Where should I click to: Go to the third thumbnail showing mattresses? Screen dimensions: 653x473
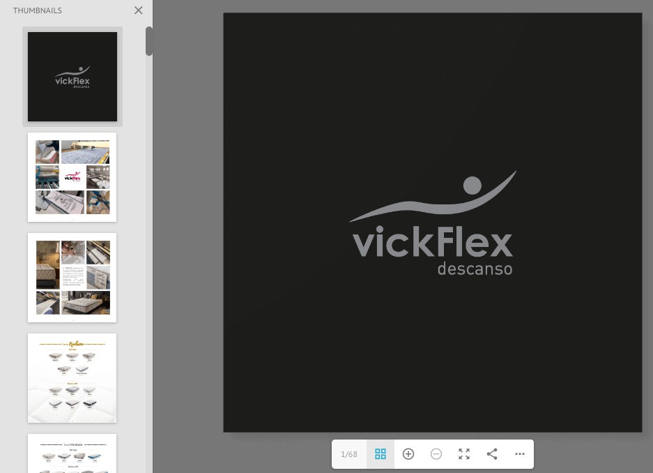click(x=72, y=278)
